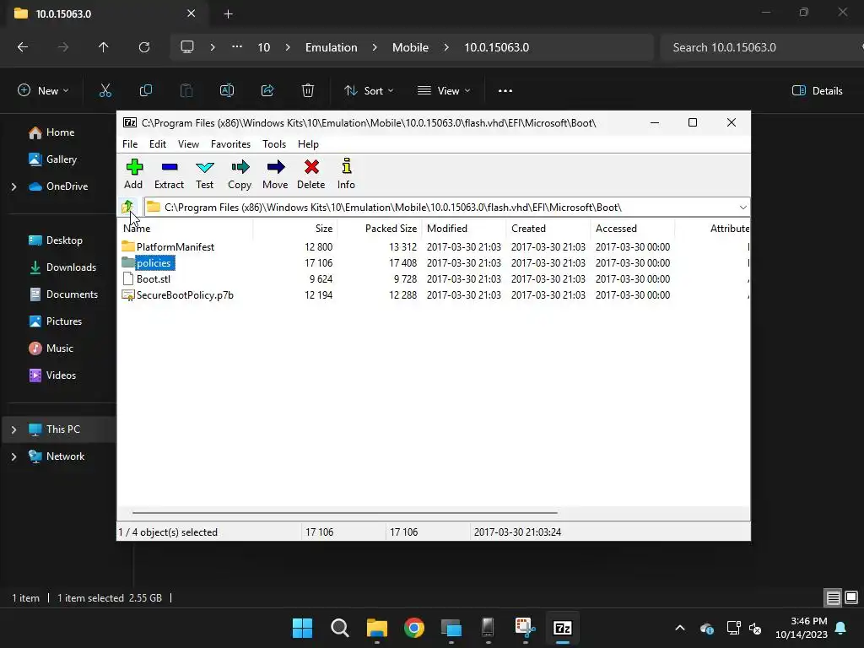Image resolution: width=864 pixels, height=648 pixels.
Task: Click the Explorer Copy icon
Action: coord(145,90)
